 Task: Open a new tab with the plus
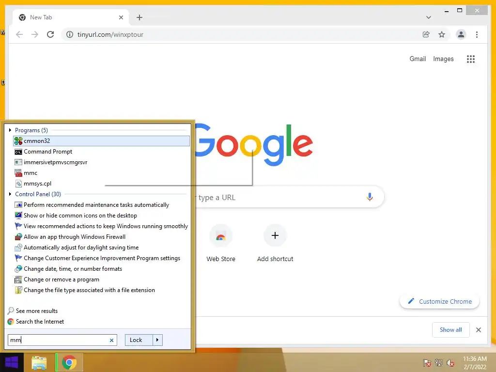pos(139,17)
